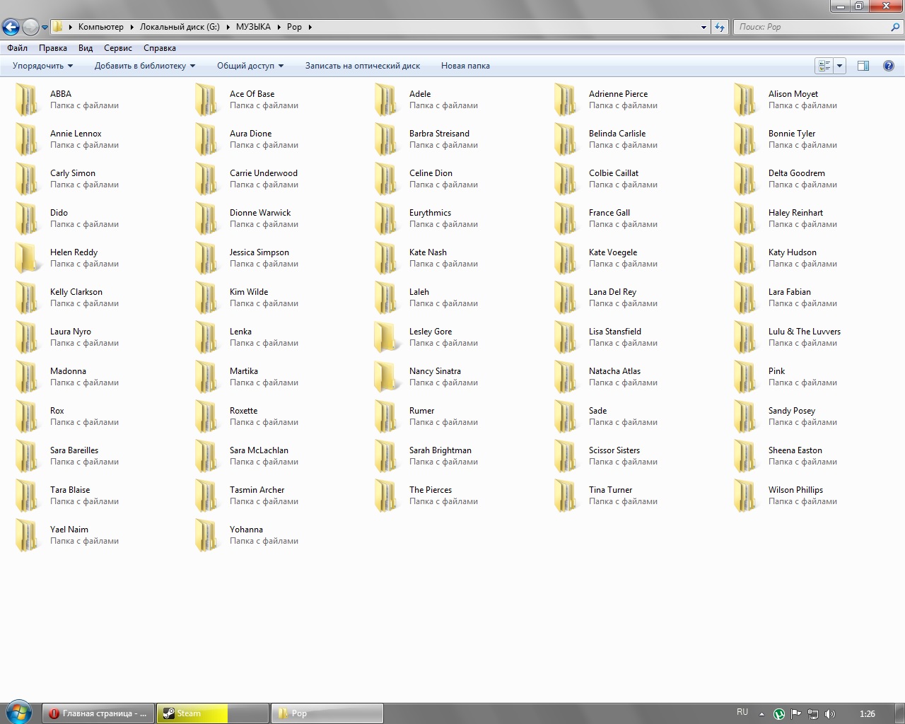Open the Сервис menu
The height and width of the screenshot is (724, 905).
pos(118,48)
